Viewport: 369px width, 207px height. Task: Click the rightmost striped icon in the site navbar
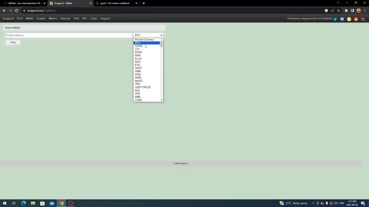click(363, 19)
